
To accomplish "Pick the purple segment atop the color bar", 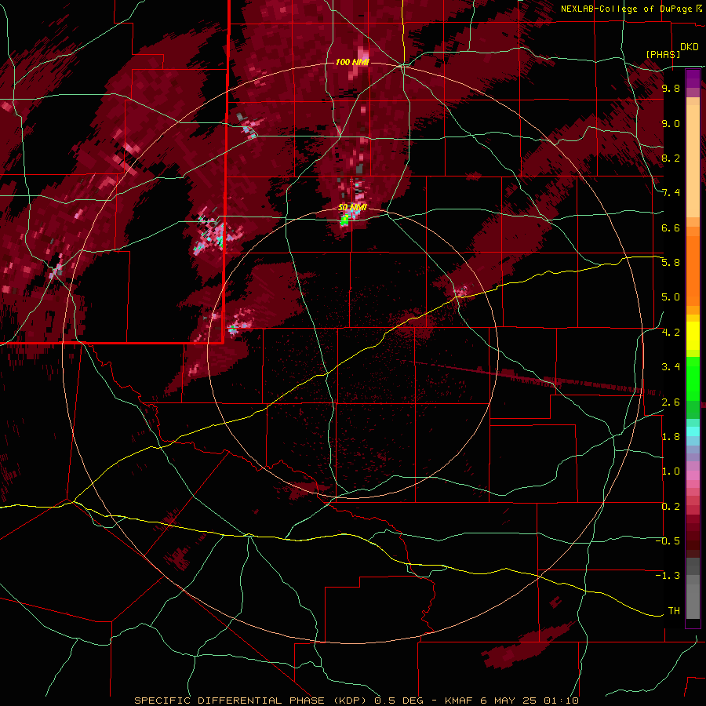I will [x=693, y=78].
